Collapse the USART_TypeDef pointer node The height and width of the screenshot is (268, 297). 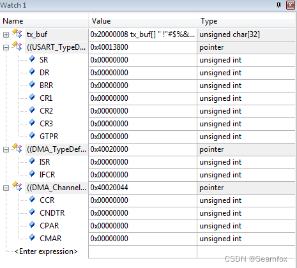(6, 47)
